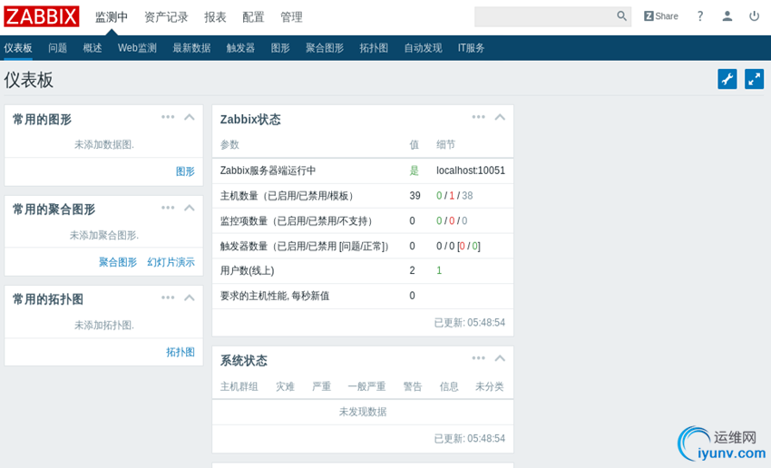Screen dimensions: 771x468
Task: Click the 未添加数据图. message
Action: [103, 144]
